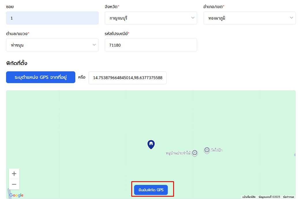This screenshot has height=199, width=303.
Task: Focus the ซอย input field containing 1
Action: tap(52, 18)
